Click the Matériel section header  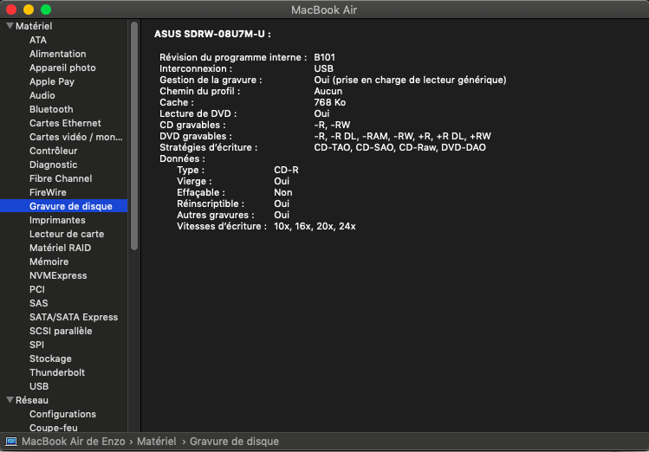pyautogui.click(x=34, y=26)
